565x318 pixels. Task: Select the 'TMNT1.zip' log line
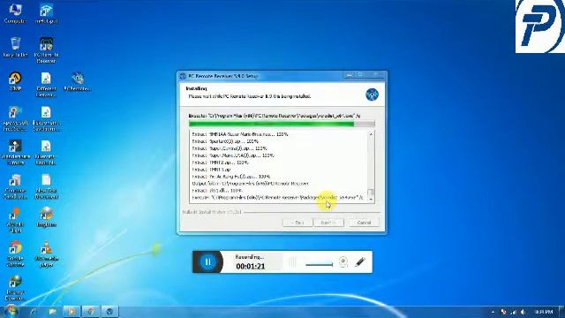(211, 170)
